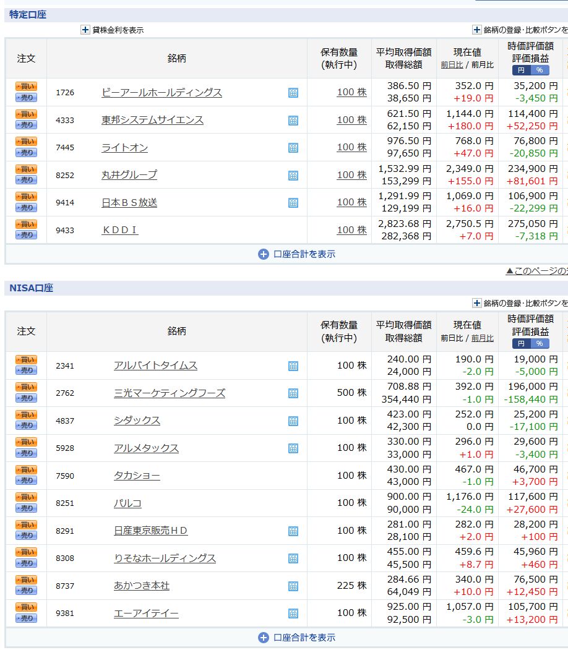Switch 特定口座 評価損益 to % display

540,70
